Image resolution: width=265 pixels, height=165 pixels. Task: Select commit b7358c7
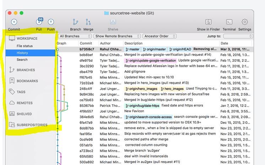[x=154, y=49]
